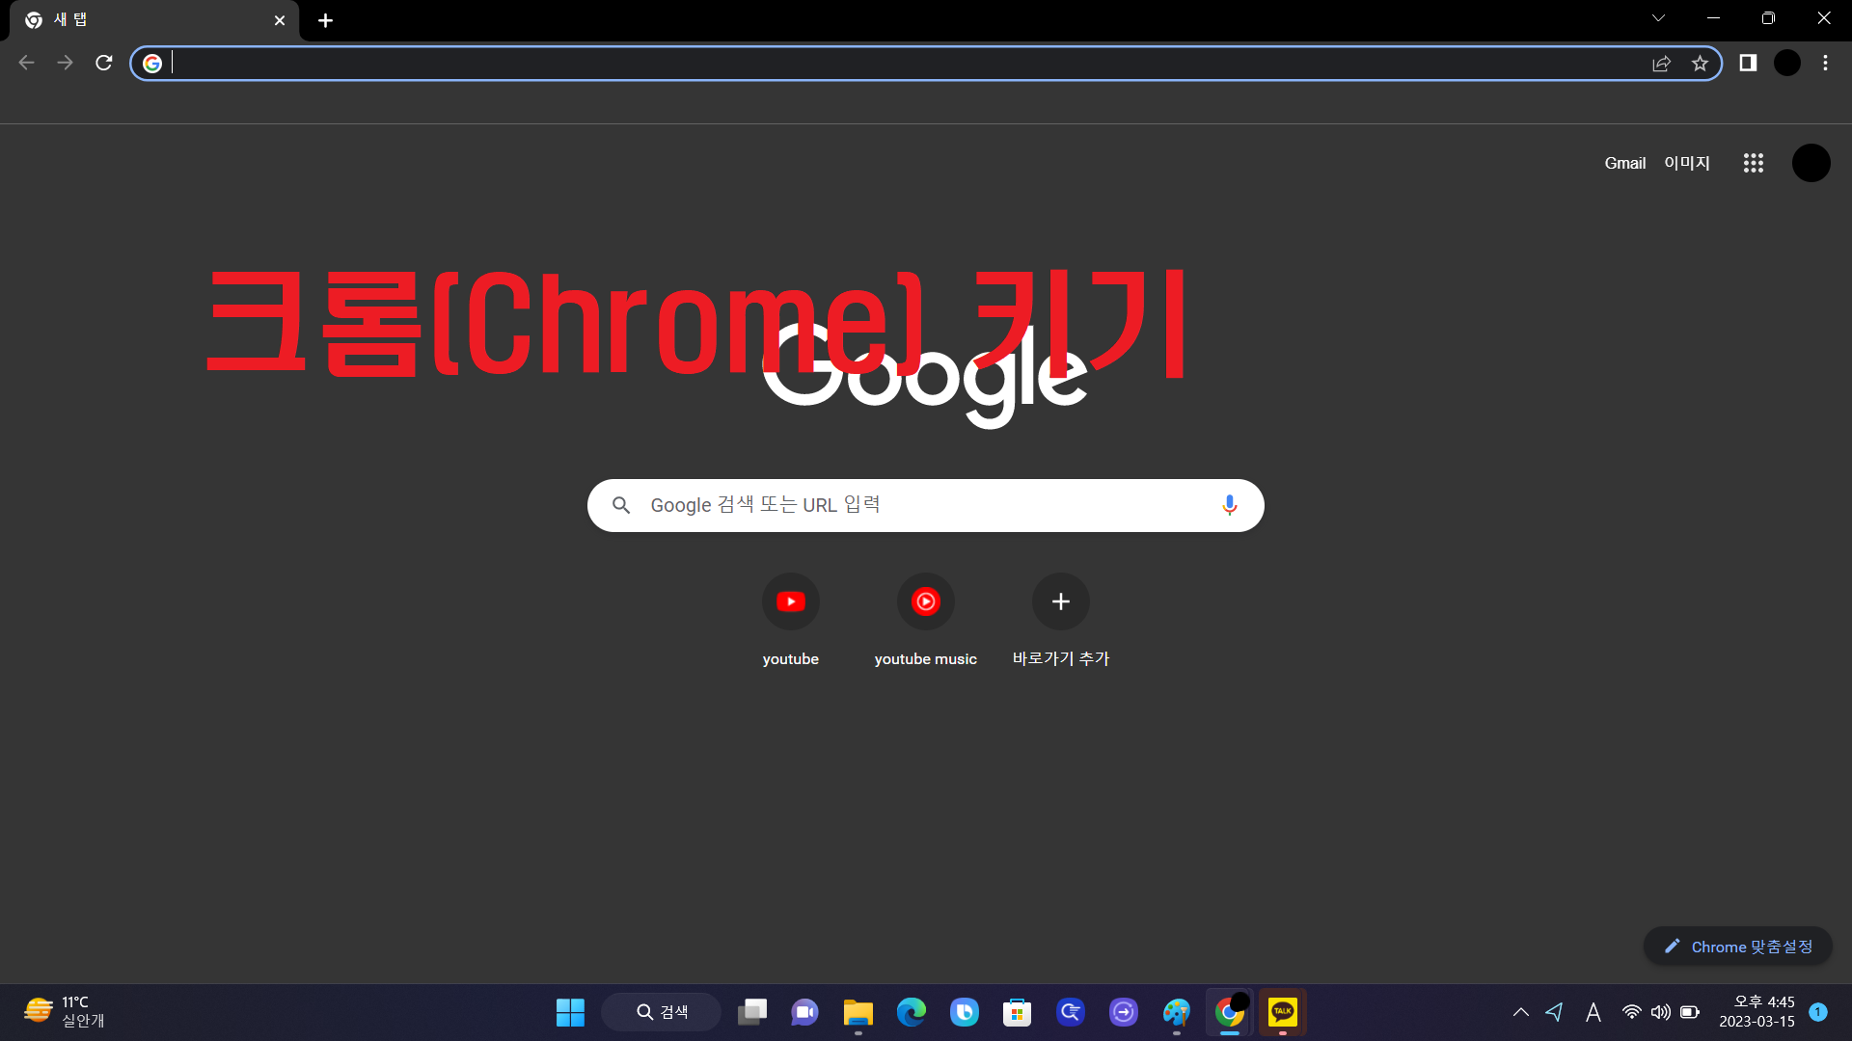Click the taskbar 검색 search box
The height and width of the screenshot is (1041, 1852).
tap(662, 1012)
